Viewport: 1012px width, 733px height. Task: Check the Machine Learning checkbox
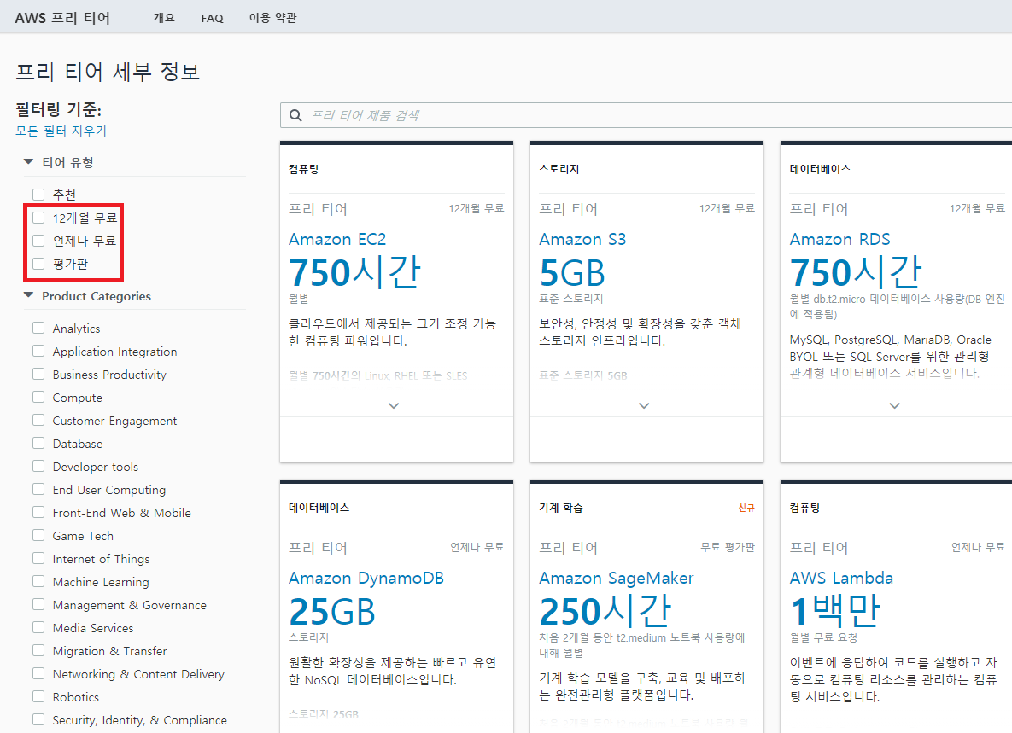(38, 581)
